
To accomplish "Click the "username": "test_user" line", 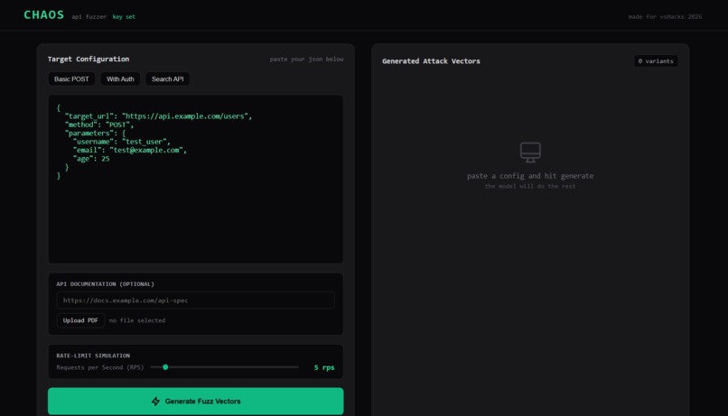I will tap(122, 142).
